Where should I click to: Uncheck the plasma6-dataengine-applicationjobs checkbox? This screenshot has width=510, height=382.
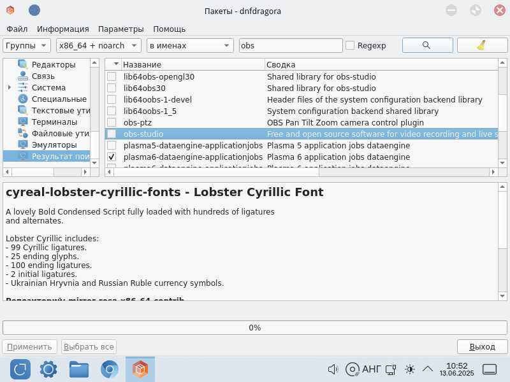pyautogui.click(x=112, y=157)
